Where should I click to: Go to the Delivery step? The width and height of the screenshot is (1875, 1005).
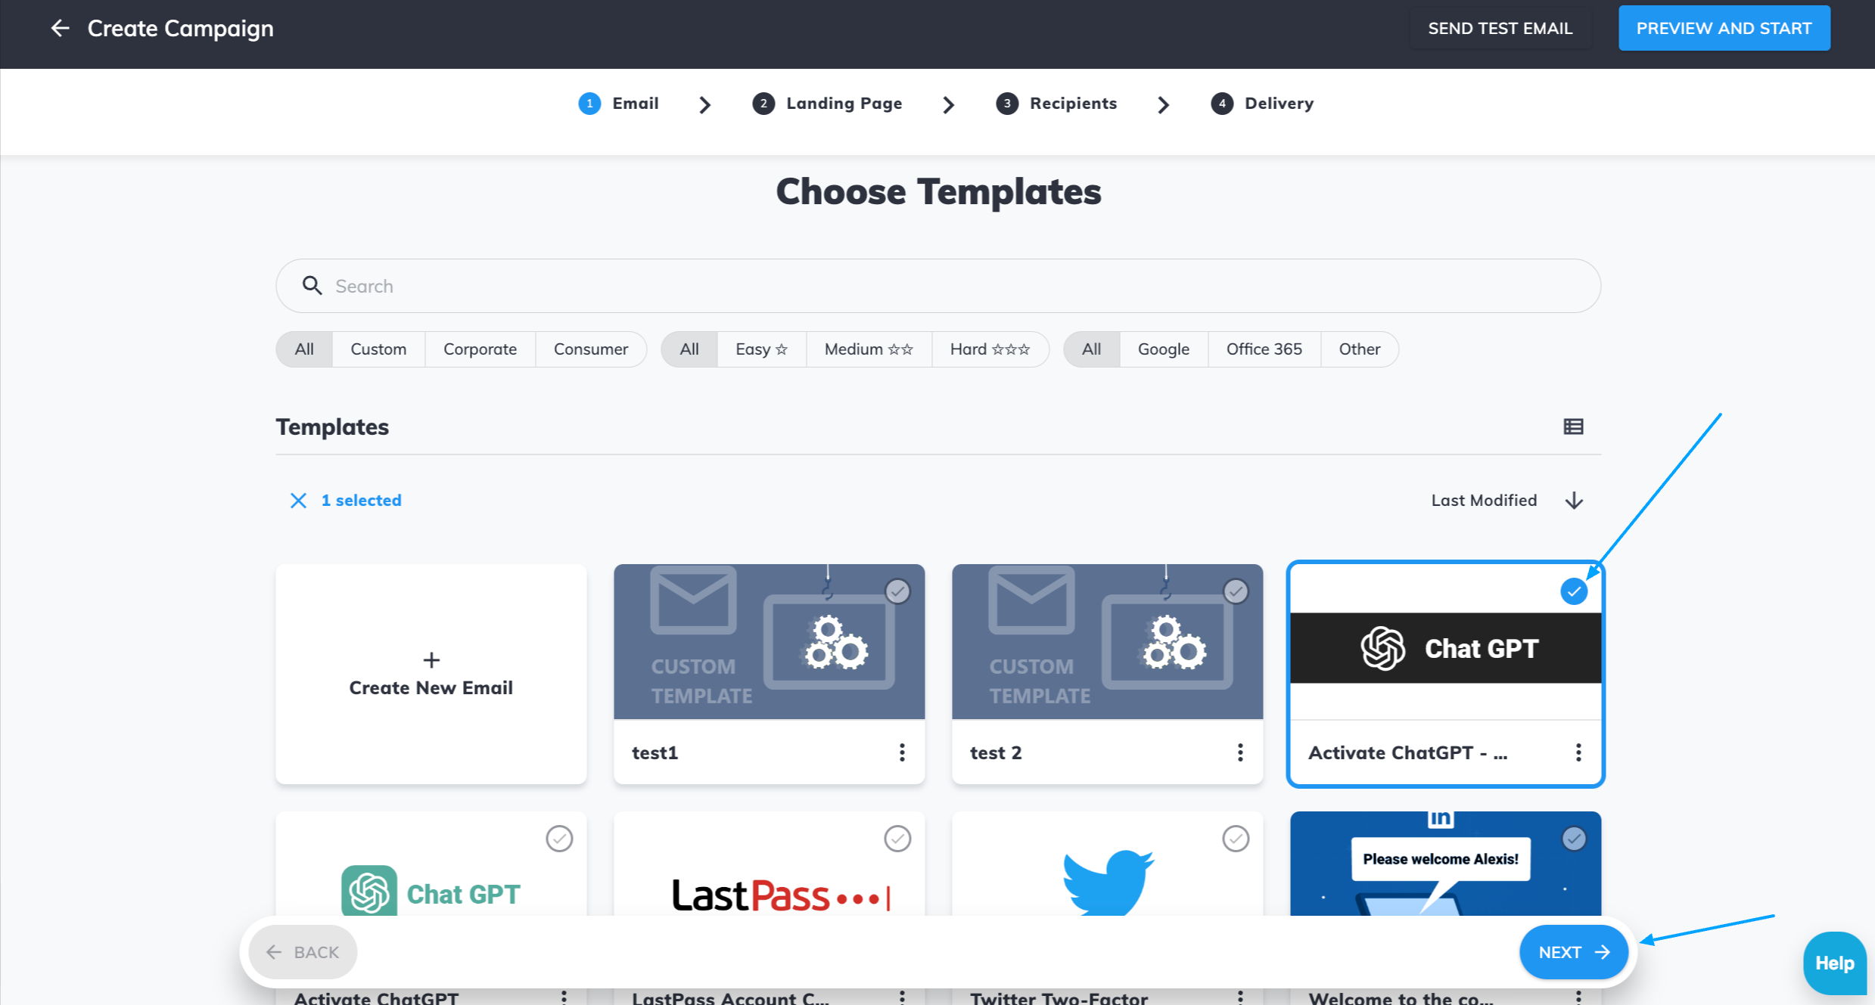[x=1279, y=104]
